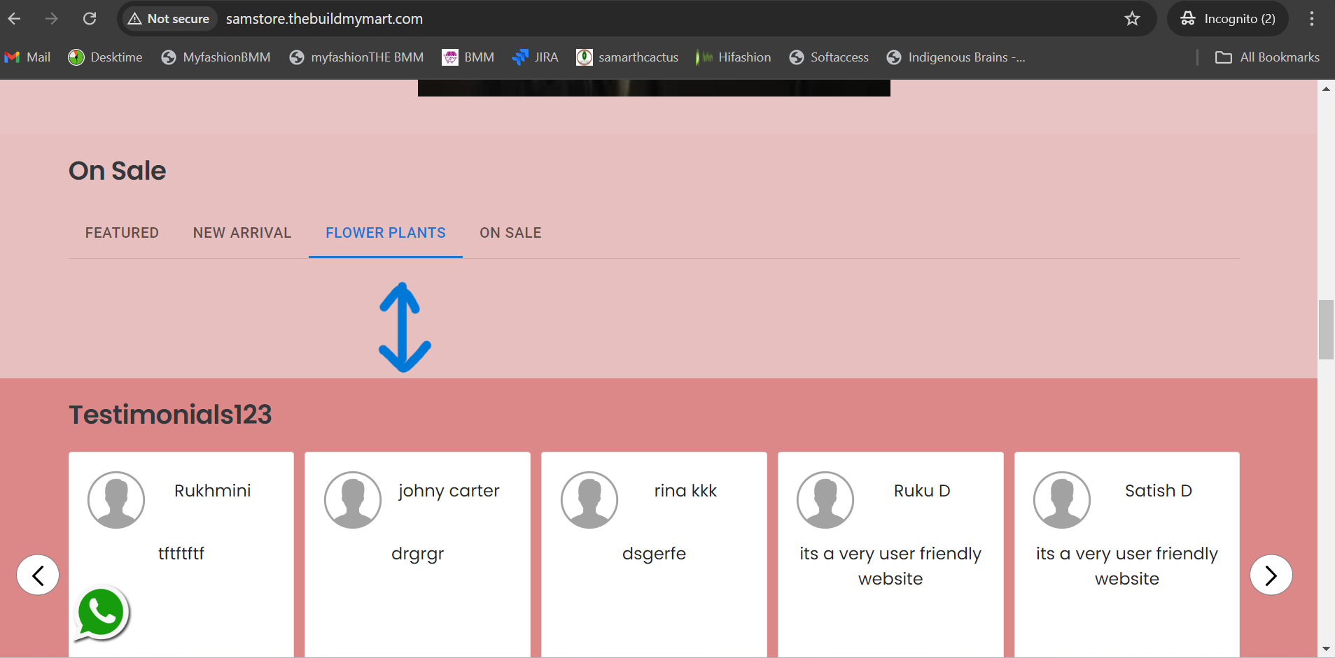The width and height of the screenshot is (1335, 658).
Task: Open the samarthcactus bookmark
Action: 627,57
